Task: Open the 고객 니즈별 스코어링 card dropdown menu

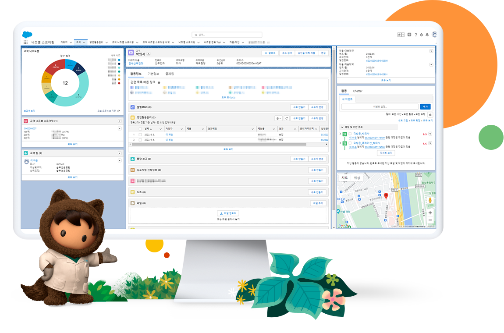Action: click(120, 121)
